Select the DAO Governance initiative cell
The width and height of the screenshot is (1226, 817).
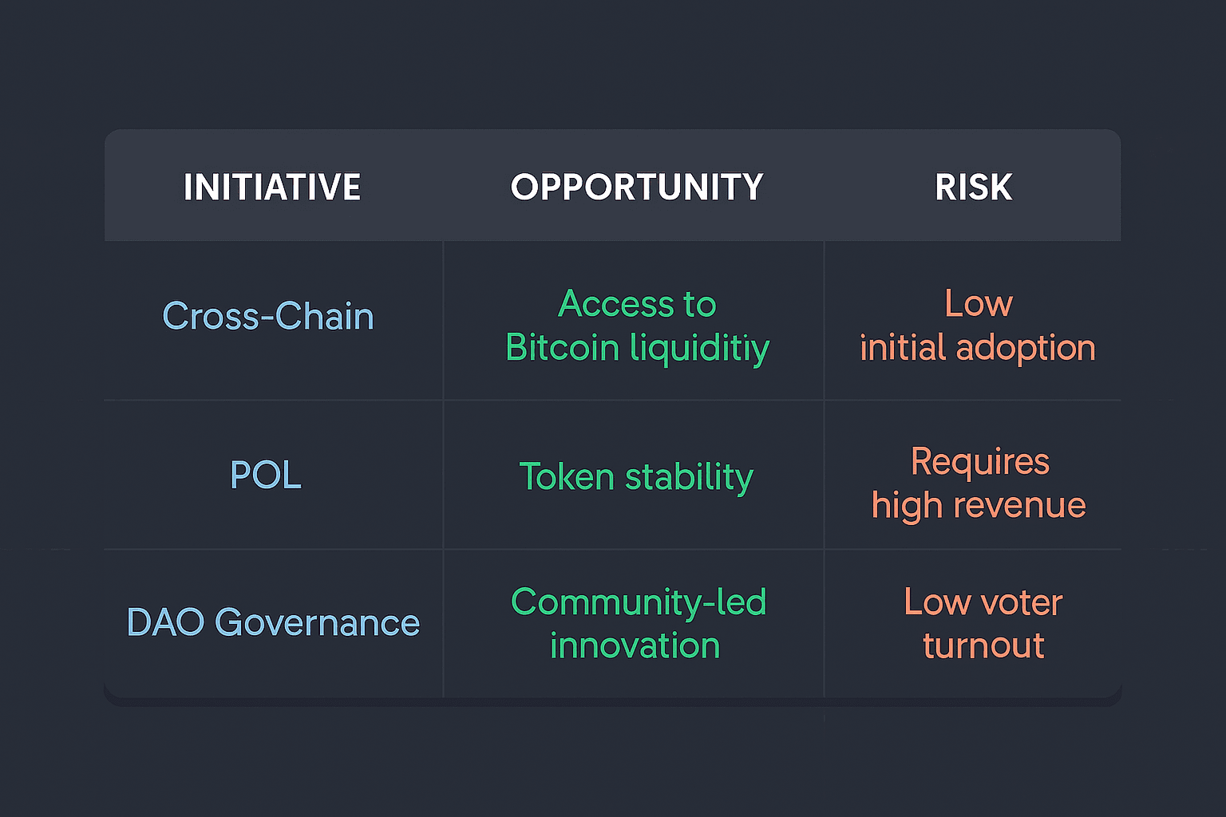click(273, 622)
